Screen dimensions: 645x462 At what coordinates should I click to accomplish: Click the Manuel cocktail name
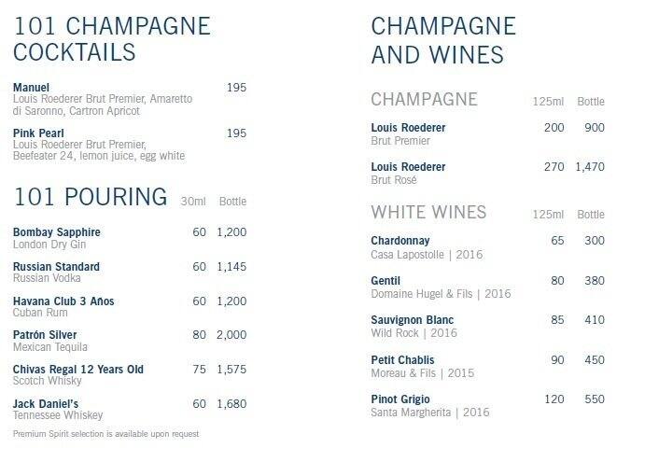[32, 87]
